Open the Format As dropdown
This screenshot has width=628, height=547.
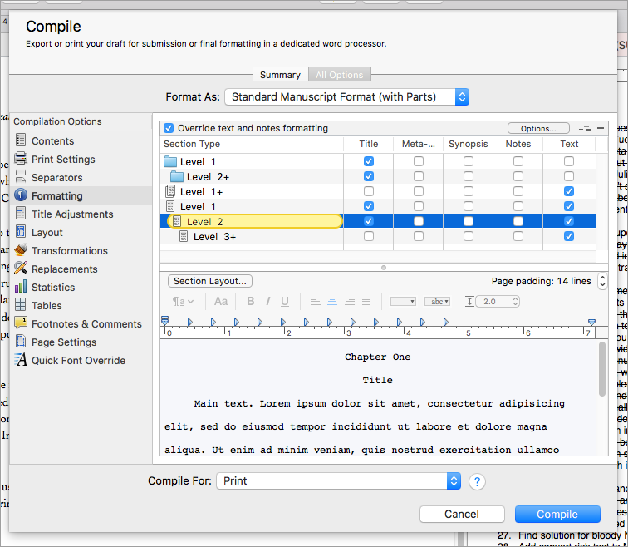pyautogui.click(x=346, y=97)
